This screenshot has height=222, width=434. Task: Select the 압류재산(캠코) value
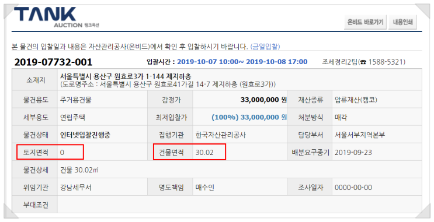(356, 100)
